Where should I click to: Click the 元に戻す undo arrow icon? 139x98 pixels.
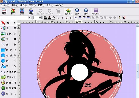pyautogui.click(x=41, y=12)
